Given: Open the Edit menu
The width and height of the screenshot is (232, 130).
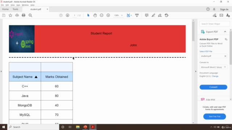Looking at the screenshot, I should point(7,5).
